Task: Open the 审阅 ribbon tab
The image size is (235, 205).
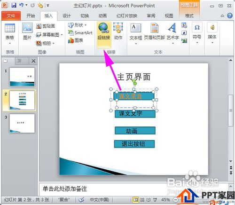Action: coord(151,16)
